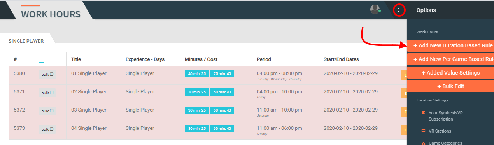Open the three-dot options menu icon
This screenshot has width=494, height=145.
click(399, 10)
